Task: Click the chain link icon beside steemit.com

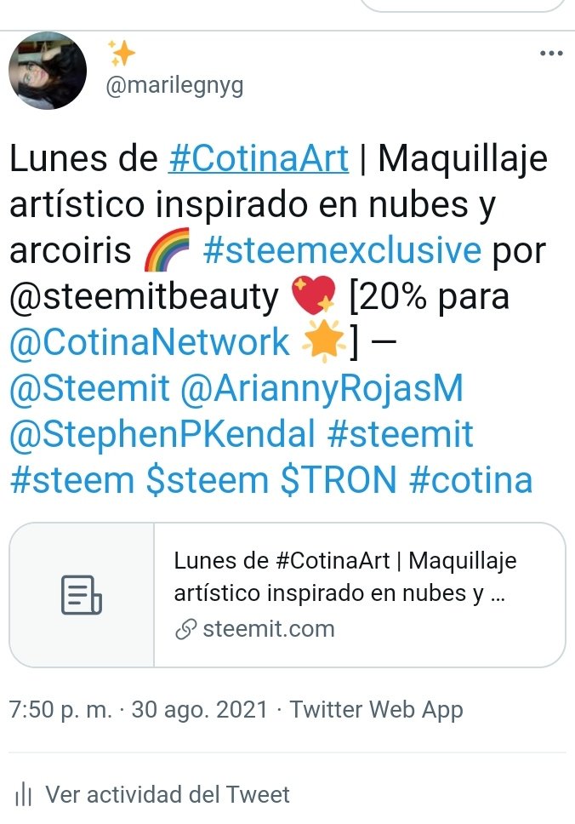Action: click(185, 630)
